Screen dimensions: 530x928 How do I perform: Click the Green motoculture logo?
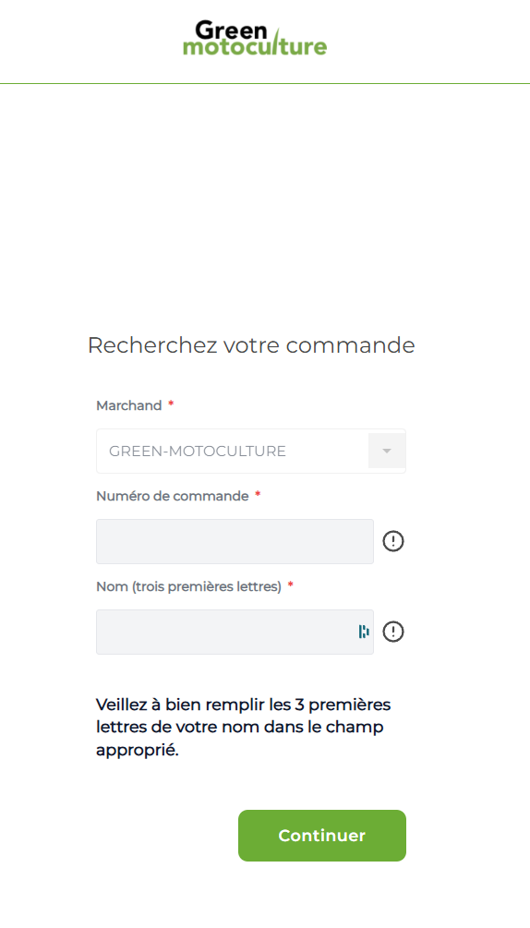255,39
